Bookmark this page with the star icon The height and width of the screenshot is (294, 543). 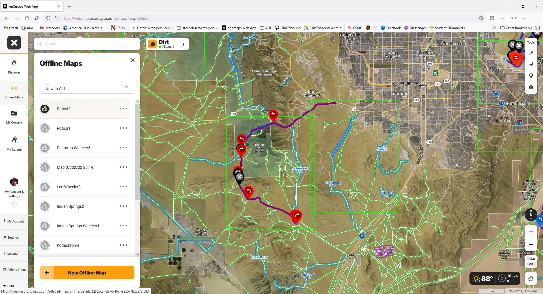(481, 18)
